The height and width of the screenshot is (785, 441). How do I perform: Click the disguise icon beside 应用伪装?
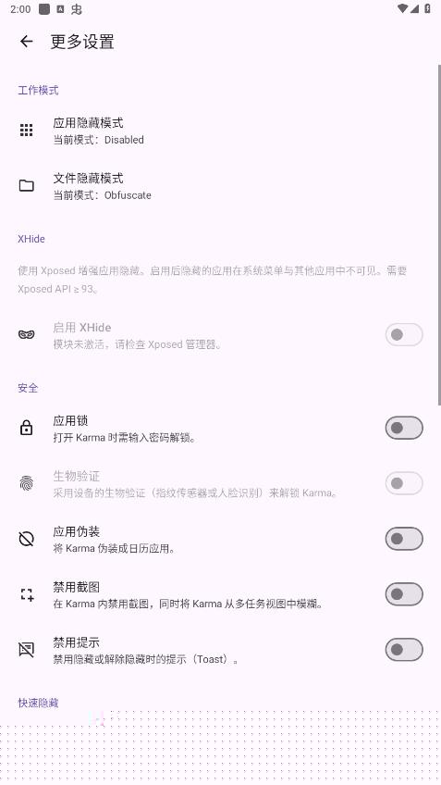[27, 539]
